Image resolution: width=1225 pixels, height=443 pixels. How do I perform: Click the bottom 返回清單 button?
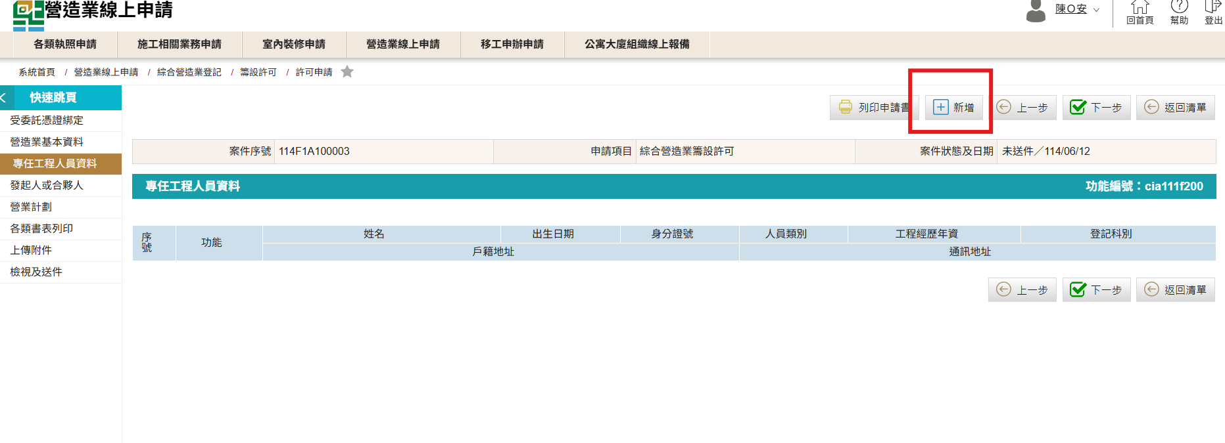(1175, 290)
